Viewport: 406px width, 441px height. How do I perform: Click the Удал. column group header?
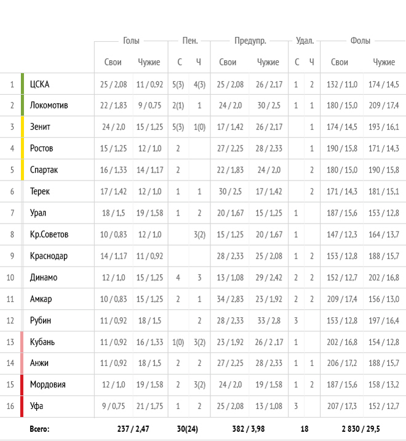(x=305, y=41)
